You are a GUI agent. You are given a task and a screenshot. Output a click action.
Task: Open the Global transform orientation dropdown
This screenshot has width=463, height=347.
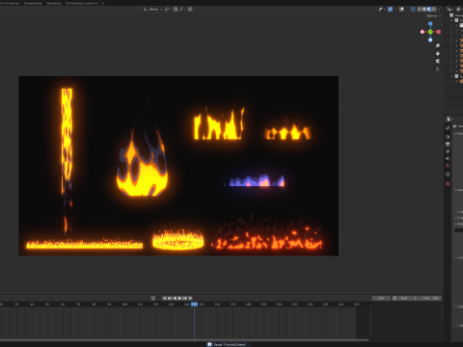[152, 10]
